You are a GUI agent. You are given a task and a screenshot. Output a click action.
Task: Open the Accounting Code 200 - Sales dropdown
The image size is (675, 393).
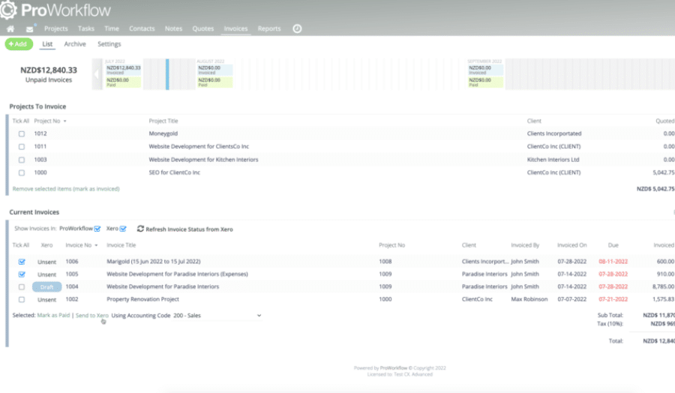click(x=217, y=316)
